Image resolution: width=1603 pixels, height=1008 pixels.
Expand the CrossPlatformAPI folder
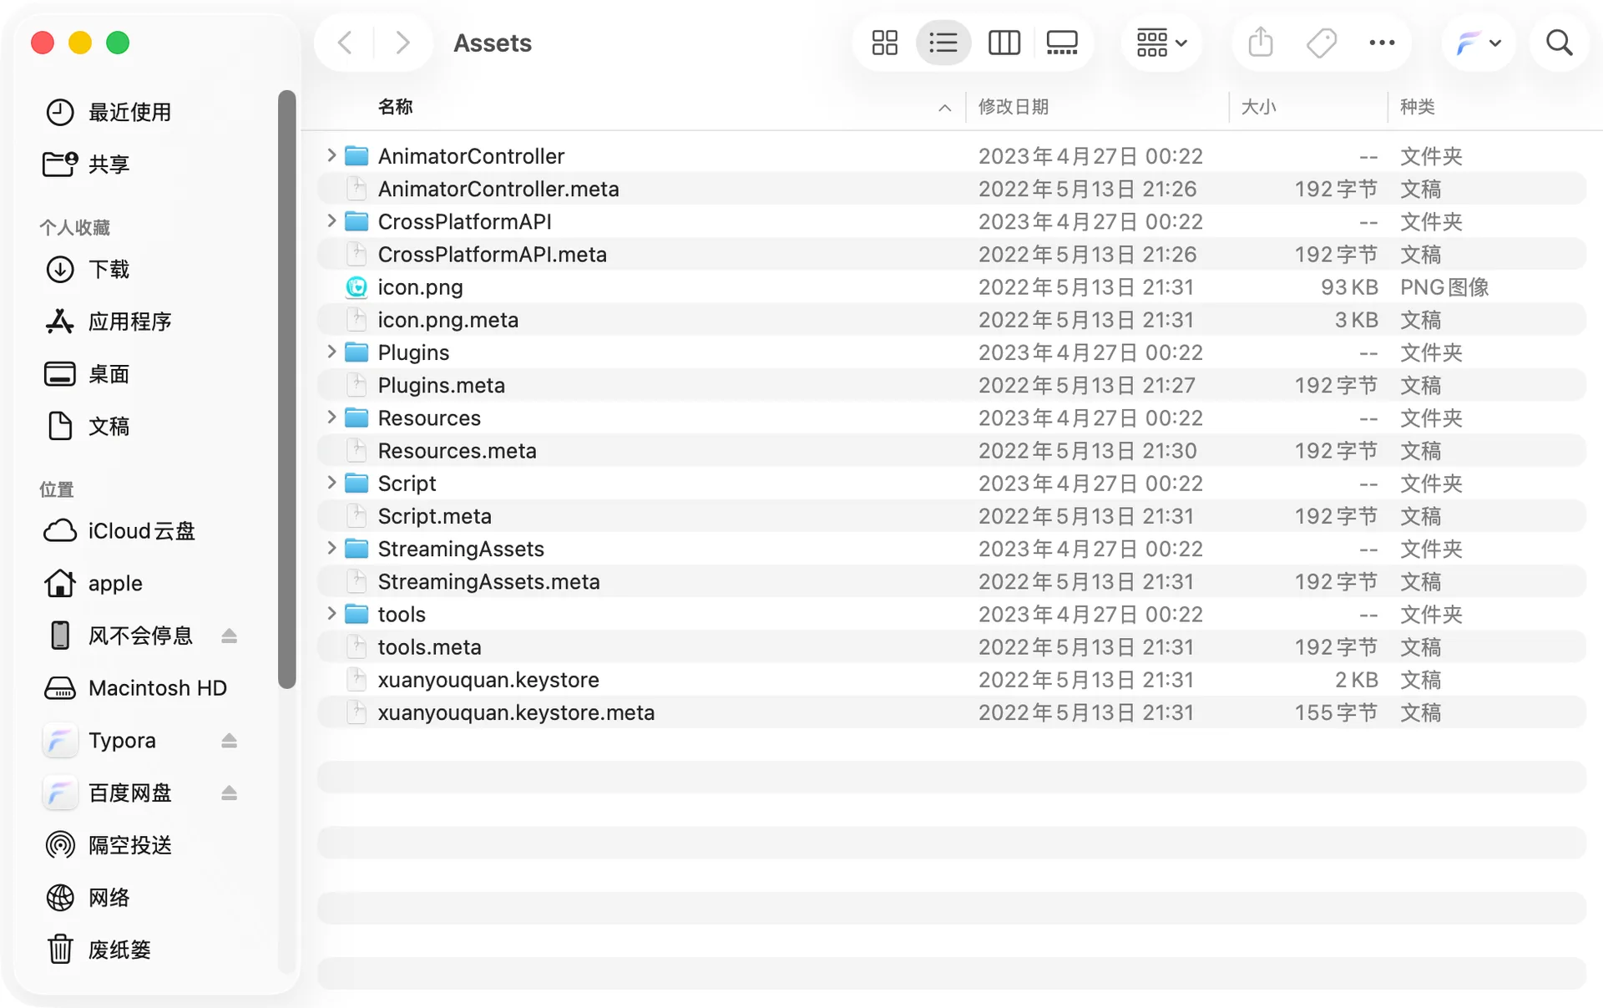pos(331,220)
